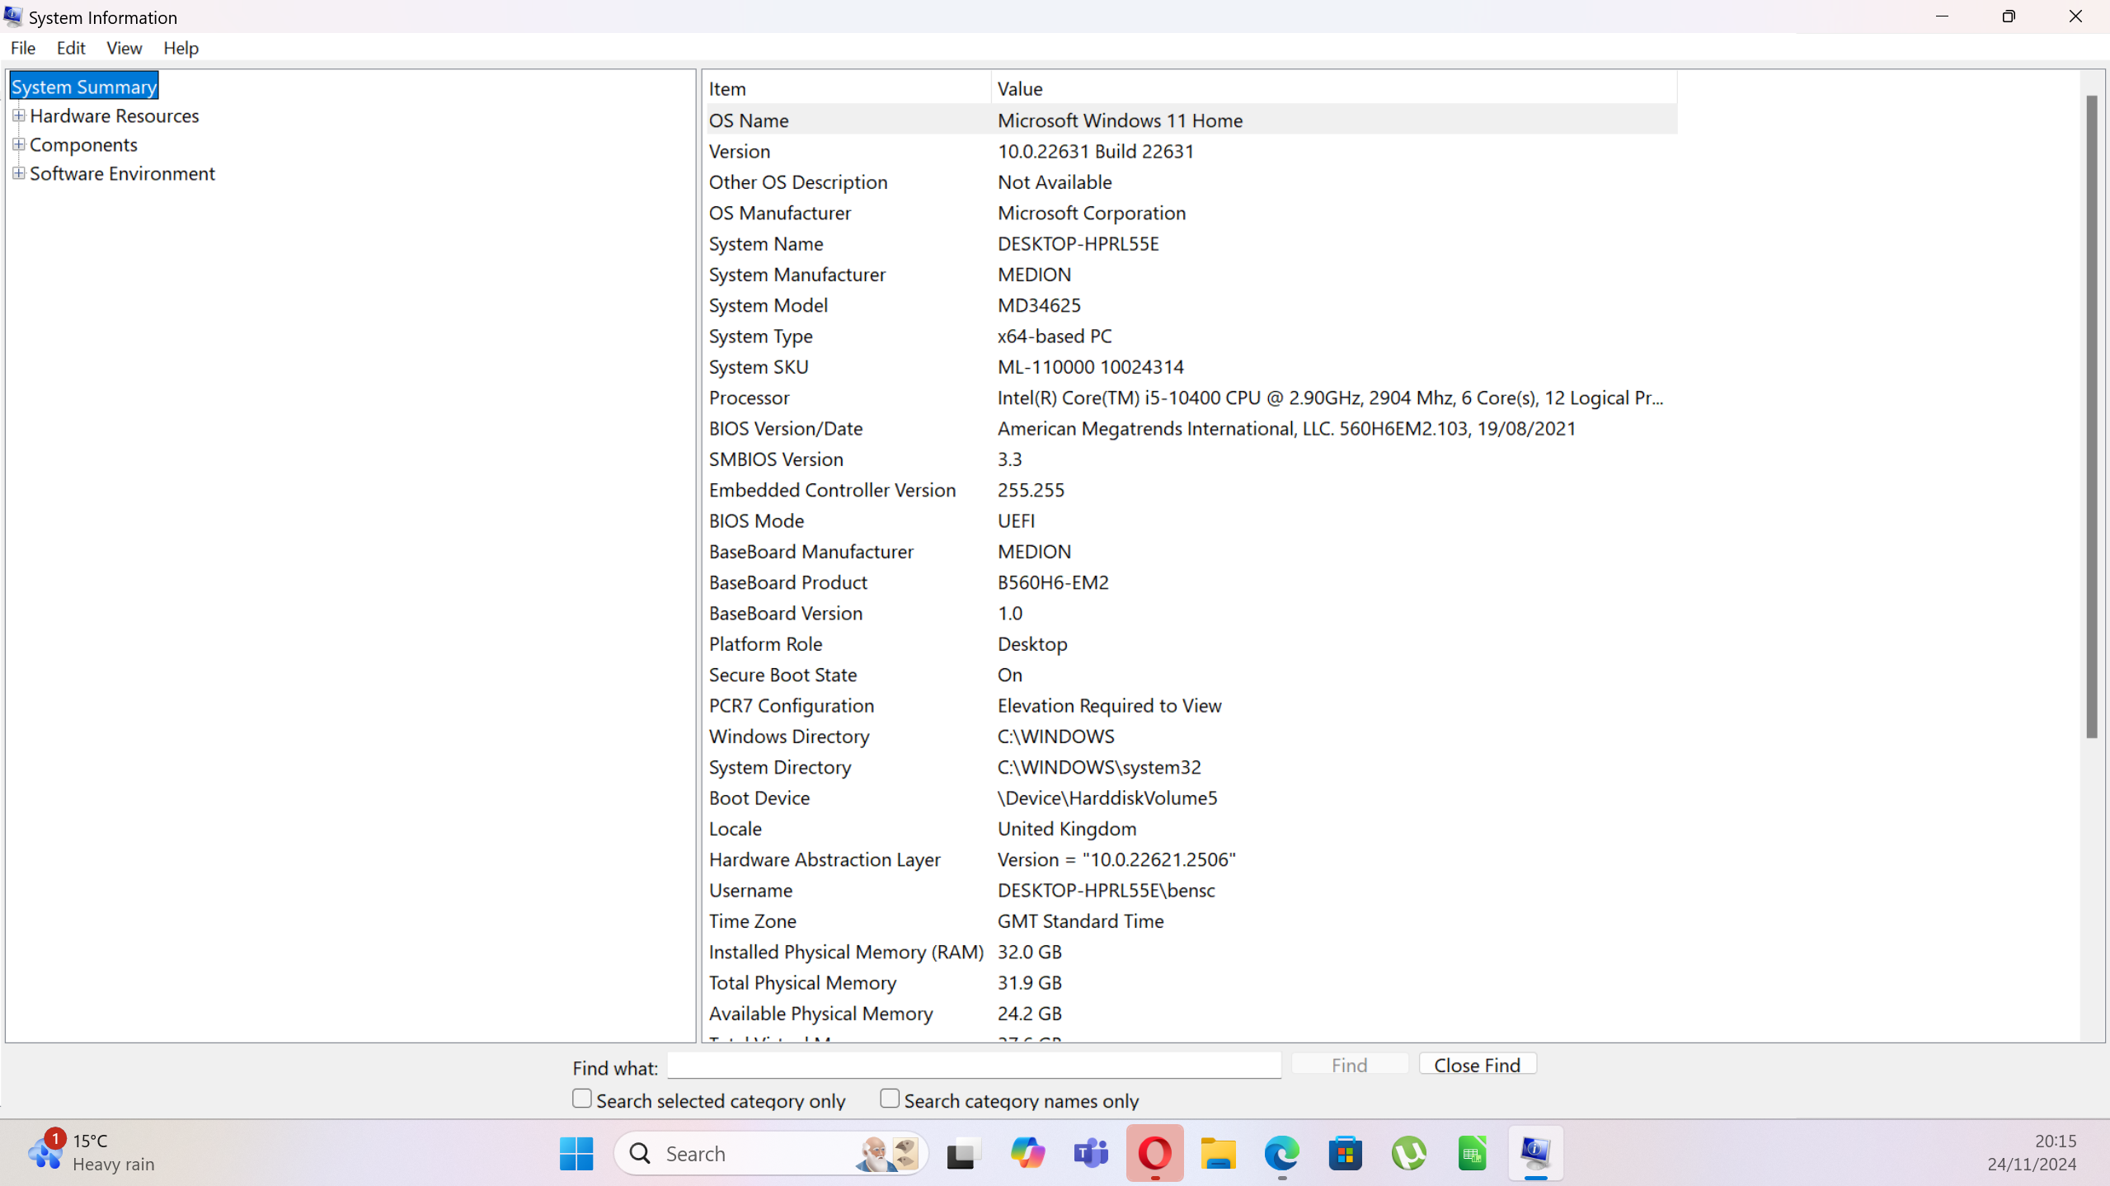This screenshot has height=1186, width=2110.
Task: Expand the Components tree node
Action: 18,144
